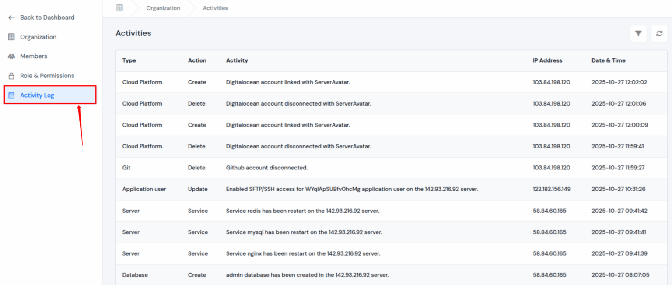Select the 12:01:06 Digitalocean account disconnected activity

(x=298, y=104)
